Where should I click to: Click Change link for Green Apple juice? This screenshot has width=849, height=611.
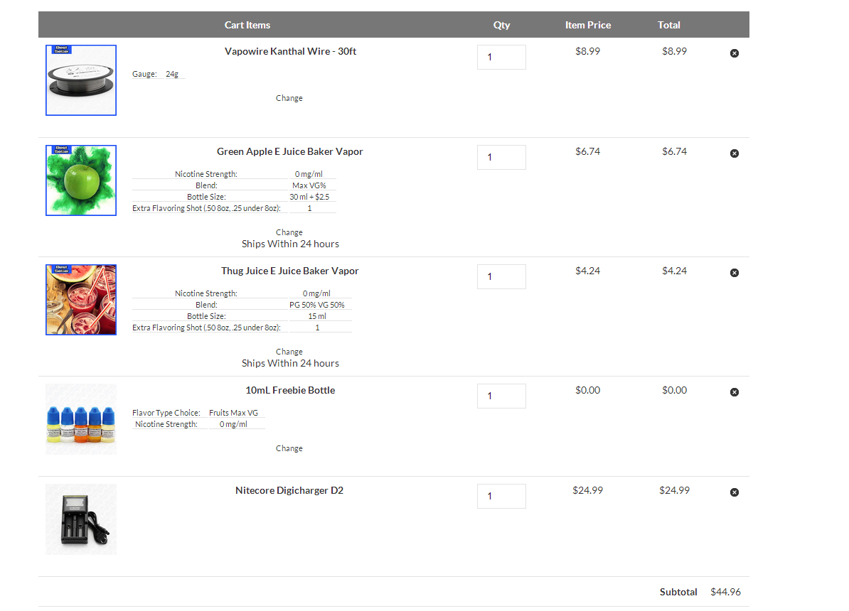[289, 232]
